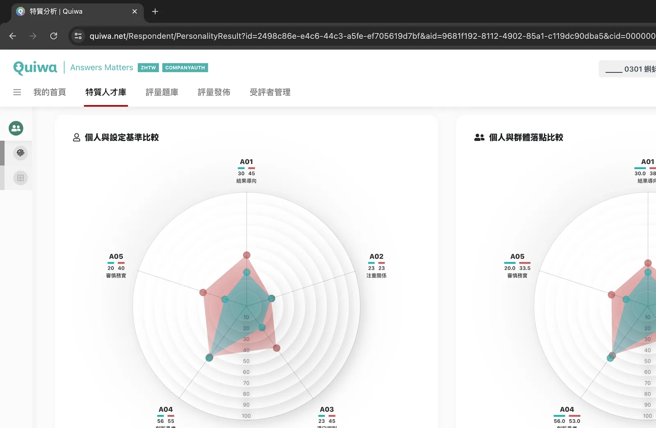Click the group icon beside 個人與群體落點比較

point(479,137)
